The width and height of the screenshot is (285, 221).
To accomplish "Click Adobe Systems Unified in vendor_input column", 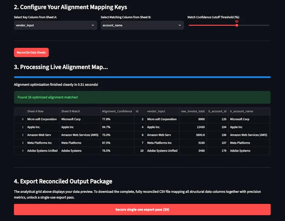I will [162, 151].
